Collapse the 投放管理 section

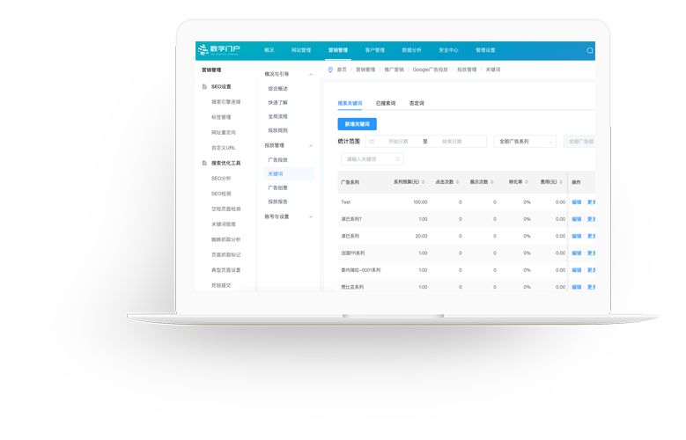[x=310, y=145]
